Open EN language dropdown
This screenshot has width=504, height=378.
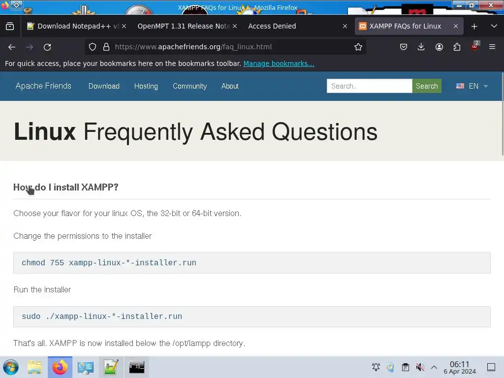(472, 86)
